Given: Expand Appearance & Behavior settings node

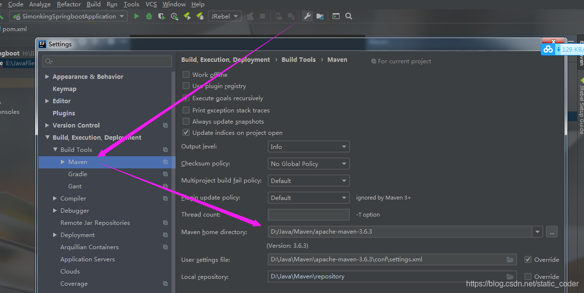Looking at the screenshot, I should coord(47,77).
